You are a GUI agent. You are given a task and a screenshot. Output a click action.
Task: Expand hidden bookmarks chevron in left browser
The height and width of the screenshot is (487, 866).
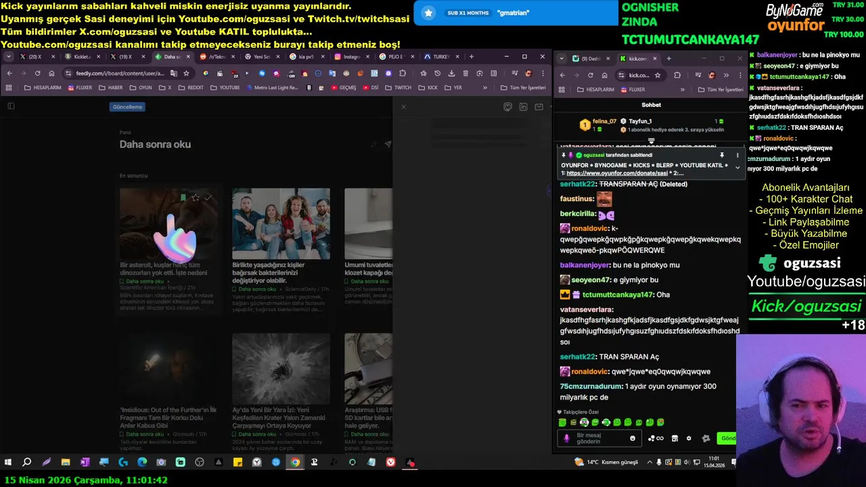pyautogui.click(x=484, y=88)
